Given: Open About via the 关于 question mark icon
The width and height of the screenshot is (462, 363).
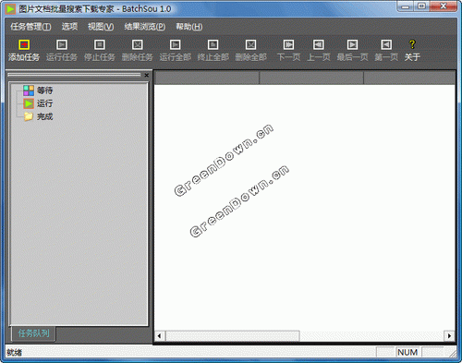Looking at the screenshot, I should coord(412,44).
